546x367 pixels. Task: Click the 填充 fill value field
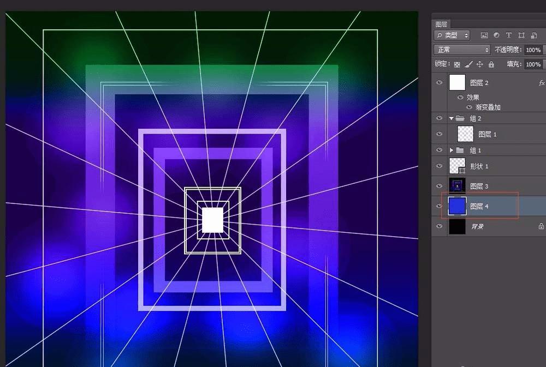(x=534, y=64)
